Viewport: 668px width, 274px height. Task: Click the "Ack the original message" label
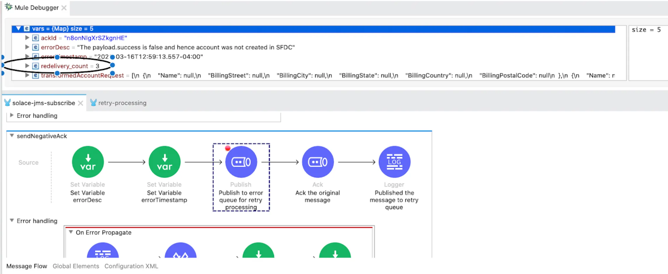(x=318, y=196)
